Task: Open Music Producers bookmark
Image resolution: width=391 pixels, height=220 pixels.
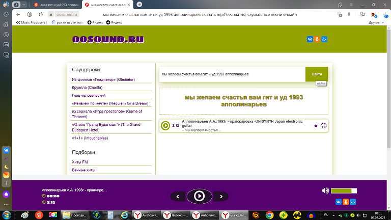Action: (x=31, y=22)
